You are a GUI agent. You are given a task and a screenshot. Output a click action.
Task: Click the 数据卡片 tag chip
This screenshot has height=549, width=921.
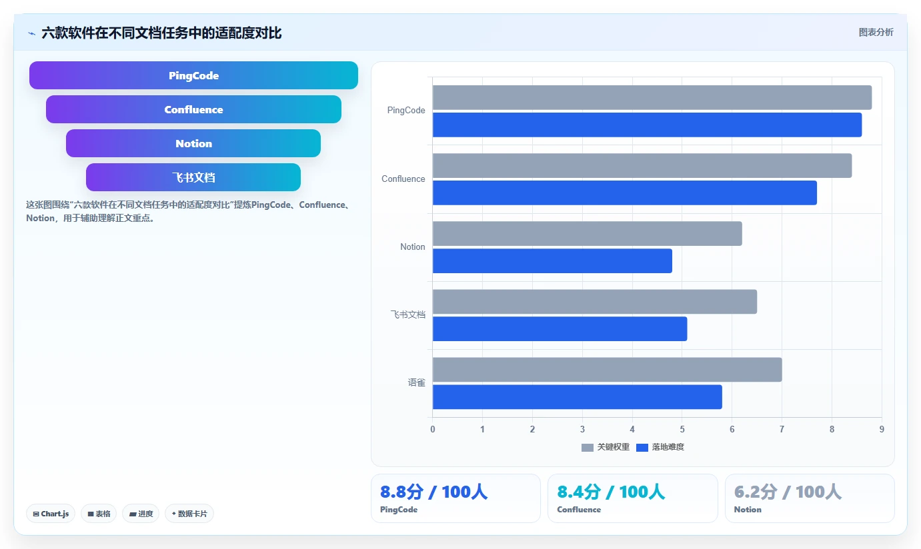click(x=189, y=514)
